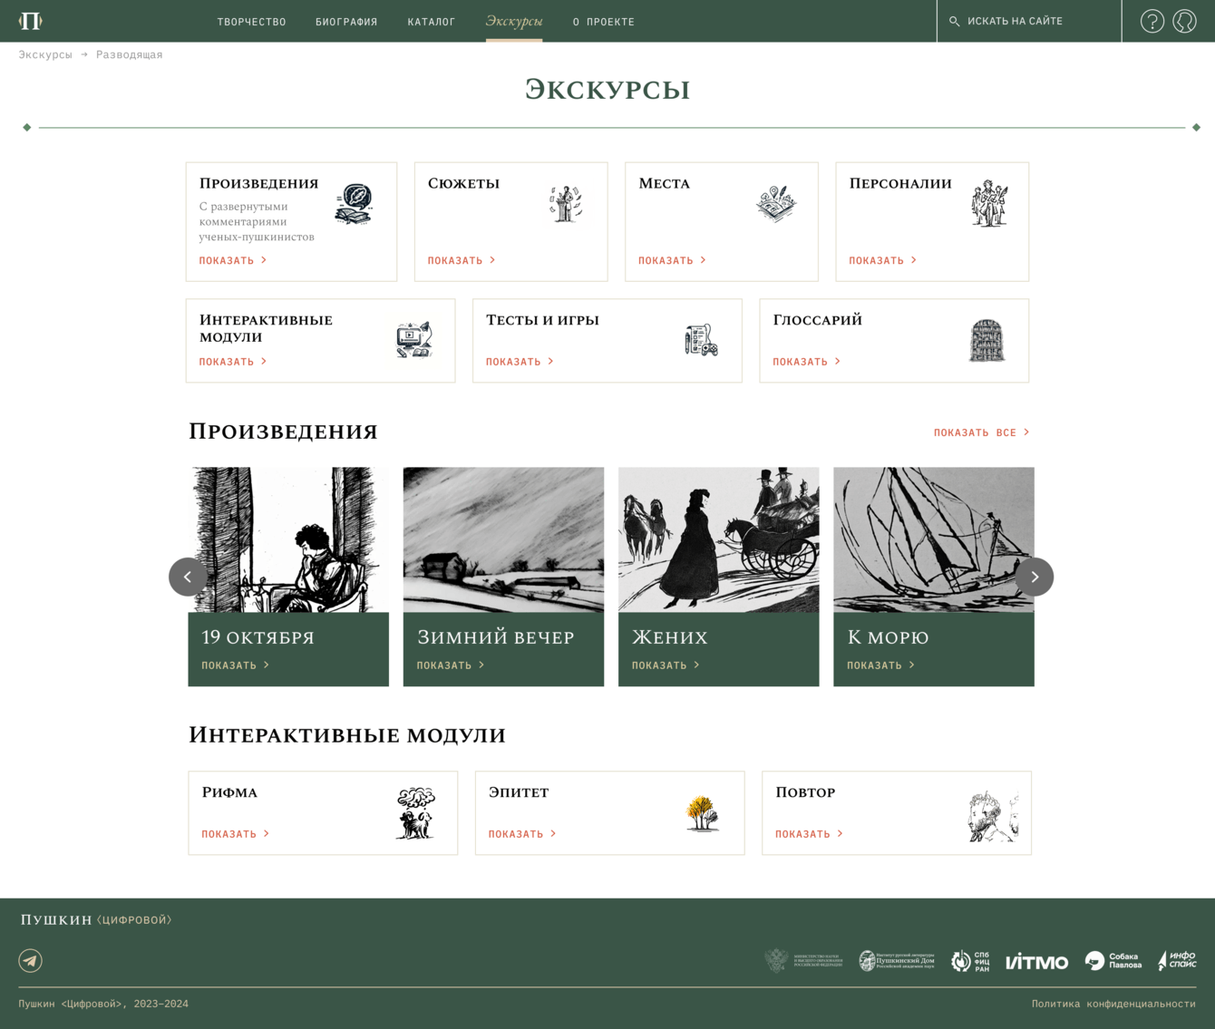Click Показать on the Глоссарий card
The width and height of the screenshot is (1215, 1029).
click(807, 362)
